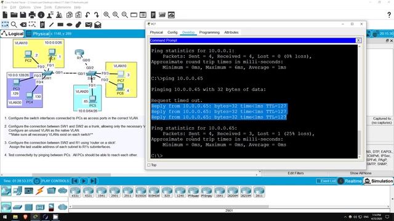Open the File menu
394x221 pixels.
coord(4,7)
